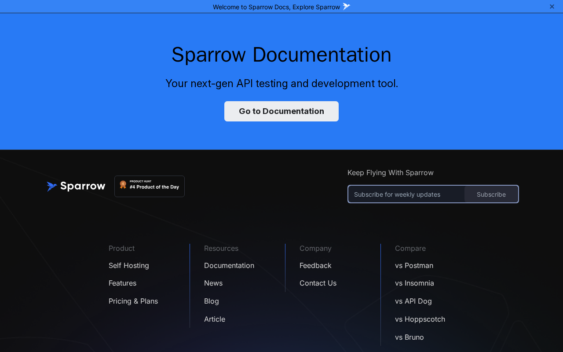This screenshot has height=352, width=563.
Task: Open vs Bruno comparison link
Action: 409,337
